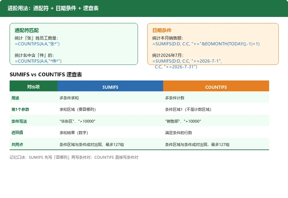The width and height of the screenshot is (288, 198).
Task: Select the formula =COUNTIFS(A:A,"张*")
Action: click(37, 44)
